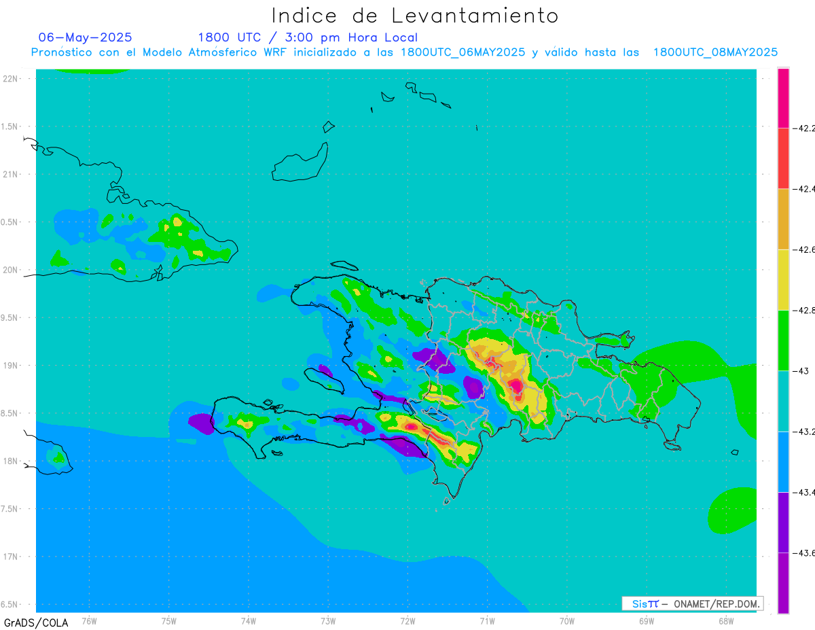
Task: Click the -42.4 legend value
Action: pos(805,189)
